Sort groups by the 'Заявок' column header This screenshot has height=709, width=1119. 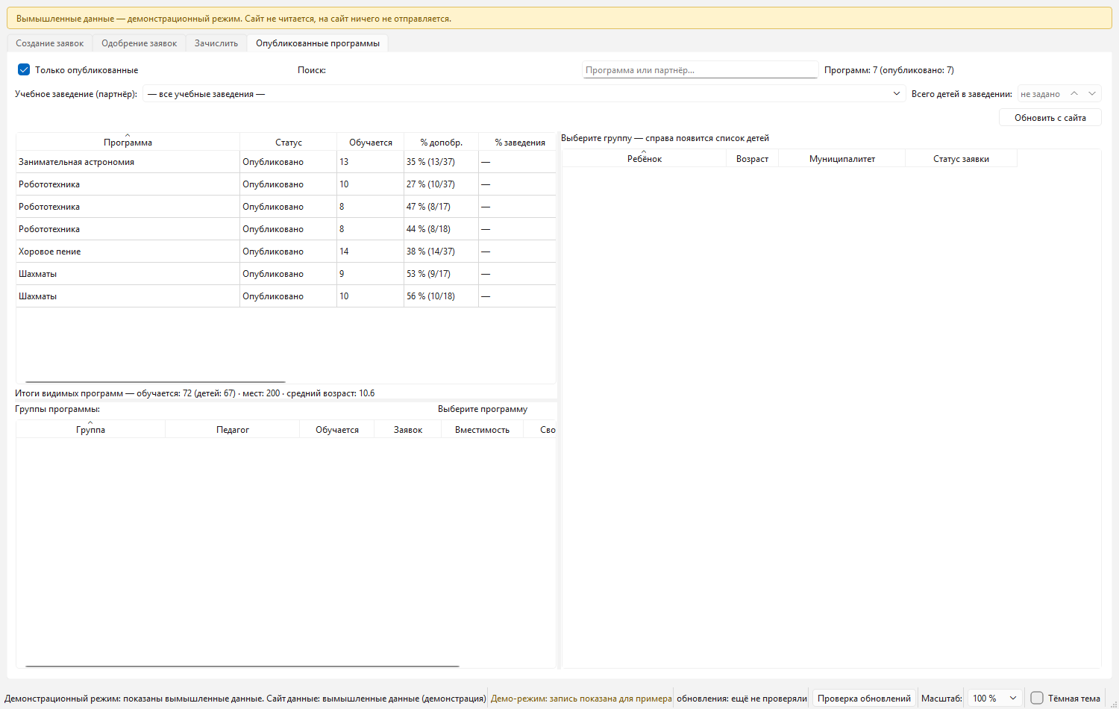coord(408,429)
